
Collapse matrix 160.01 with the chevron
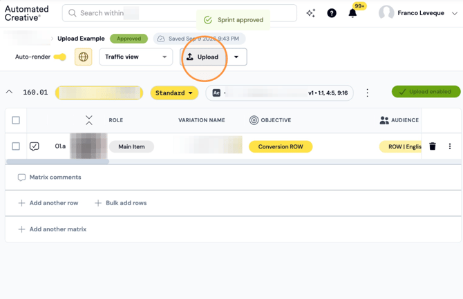9,92
